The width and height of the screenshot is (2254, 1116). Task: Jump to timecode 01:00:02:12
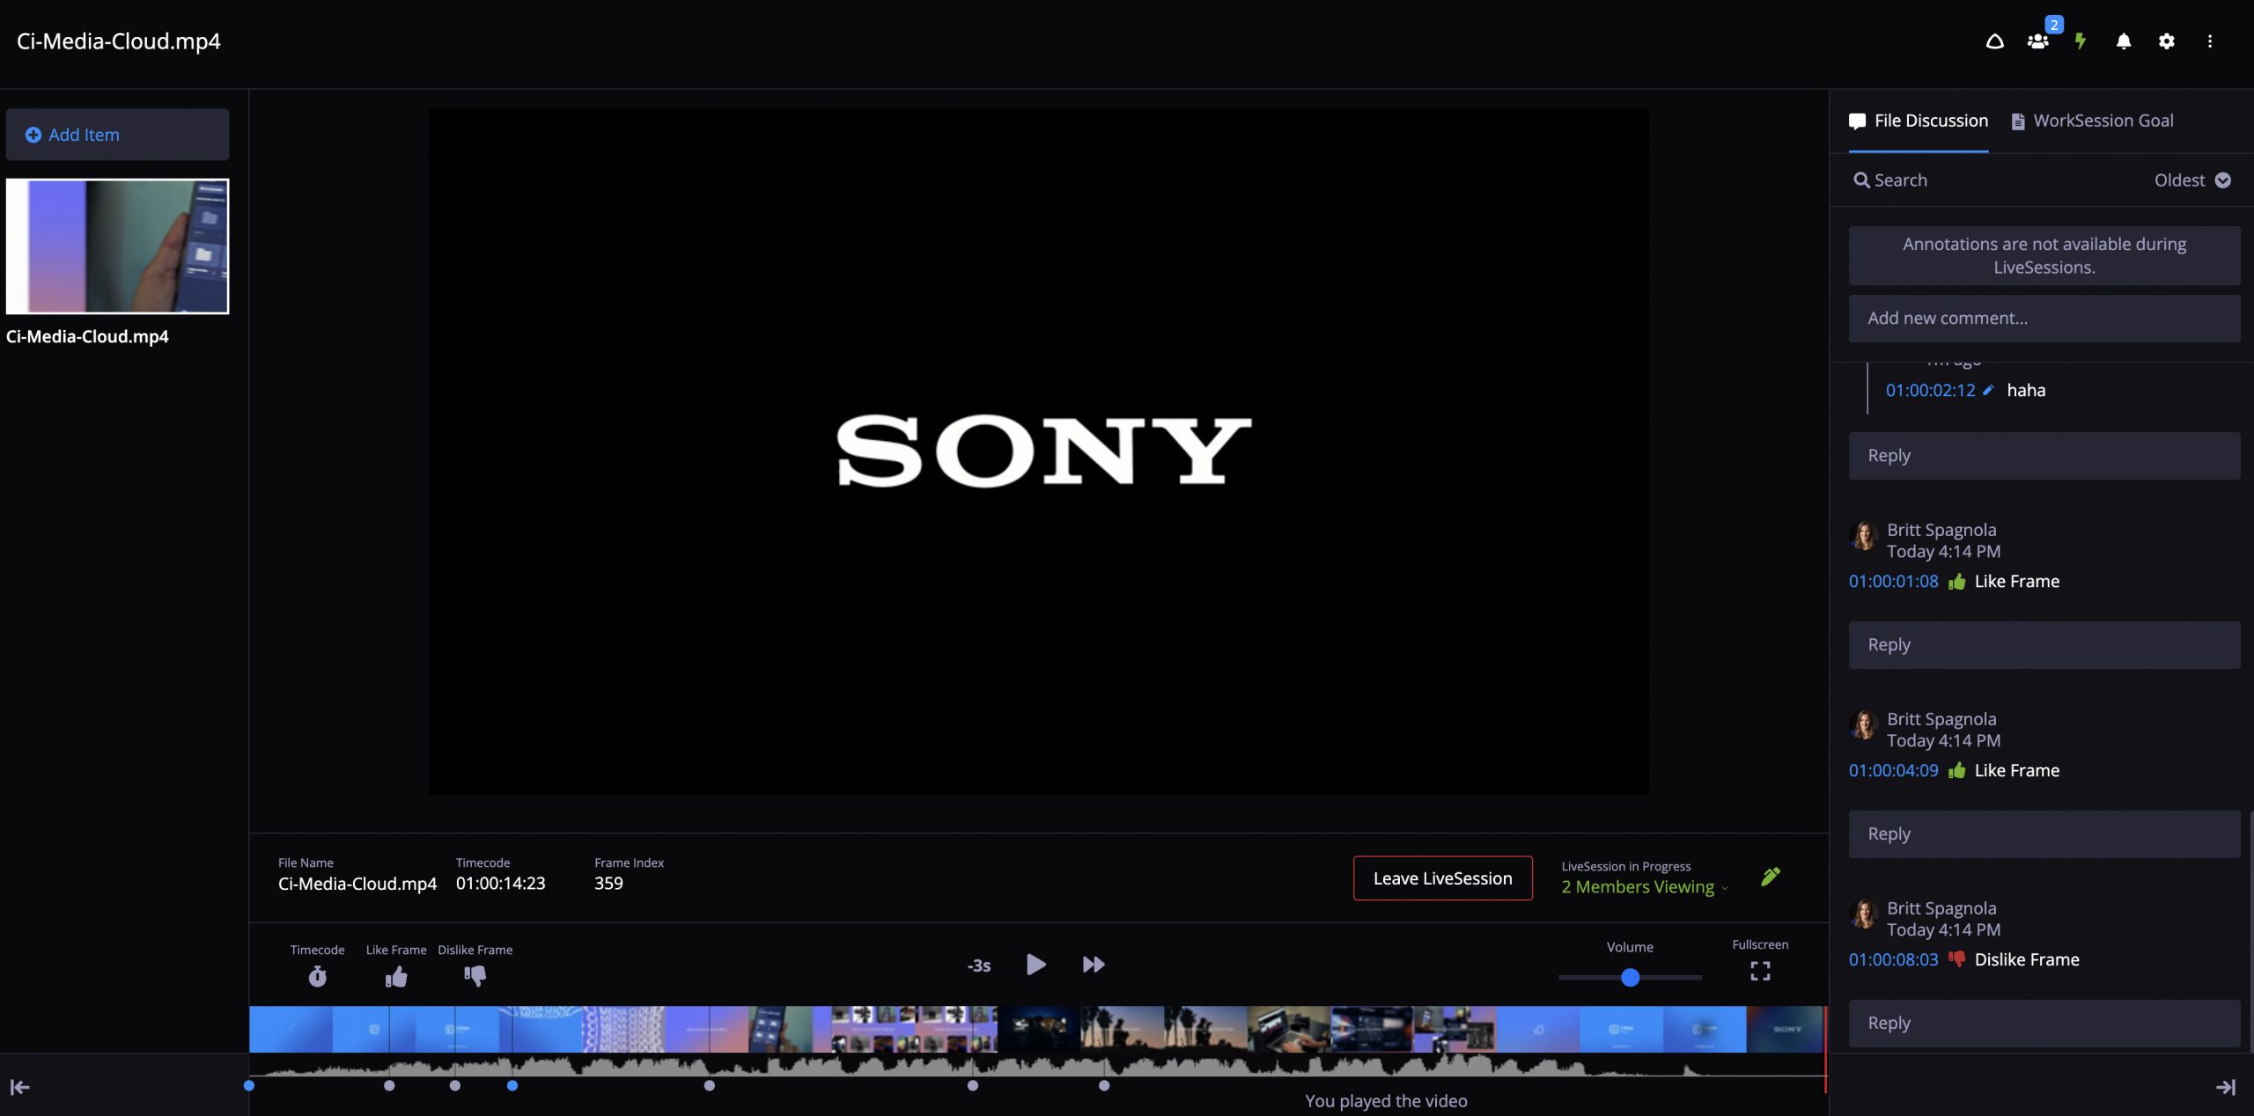pos(1930,390)
